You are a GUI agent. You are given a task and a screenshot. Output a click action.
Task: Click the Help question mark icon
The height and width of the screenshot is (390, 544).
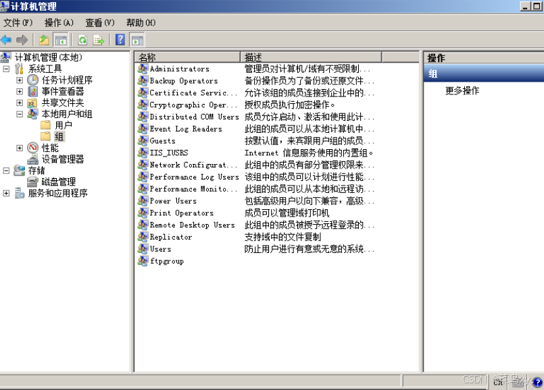point(120,40)
